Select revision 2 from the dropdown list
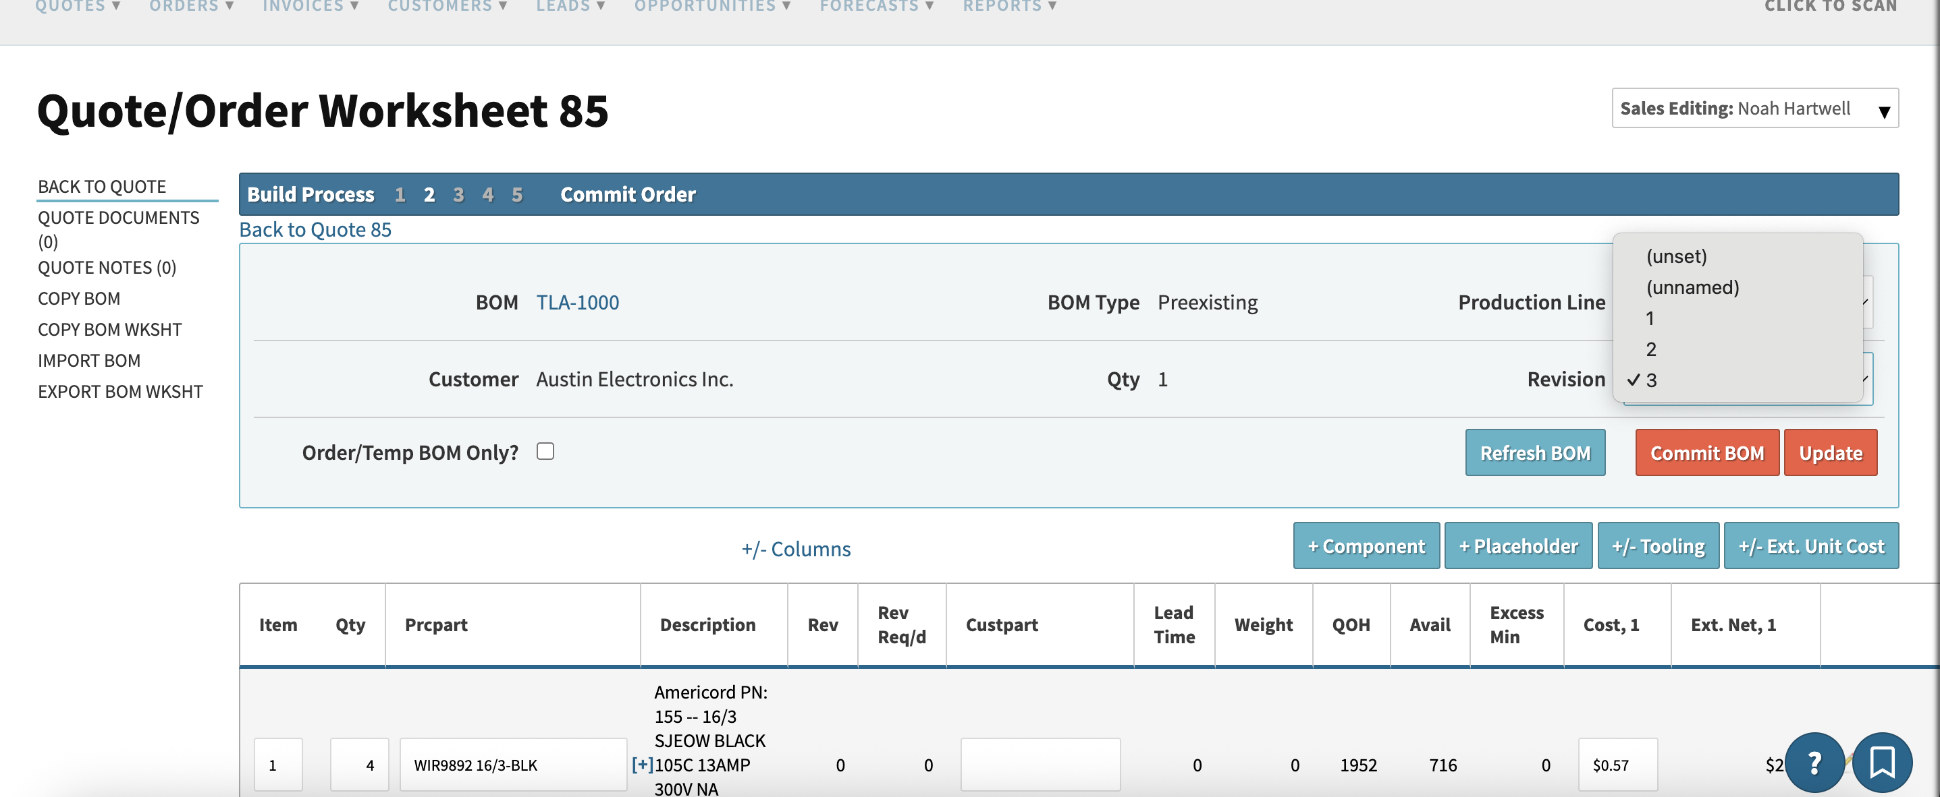This screenshot has height=797, width=1940. tap(1651, 349)
